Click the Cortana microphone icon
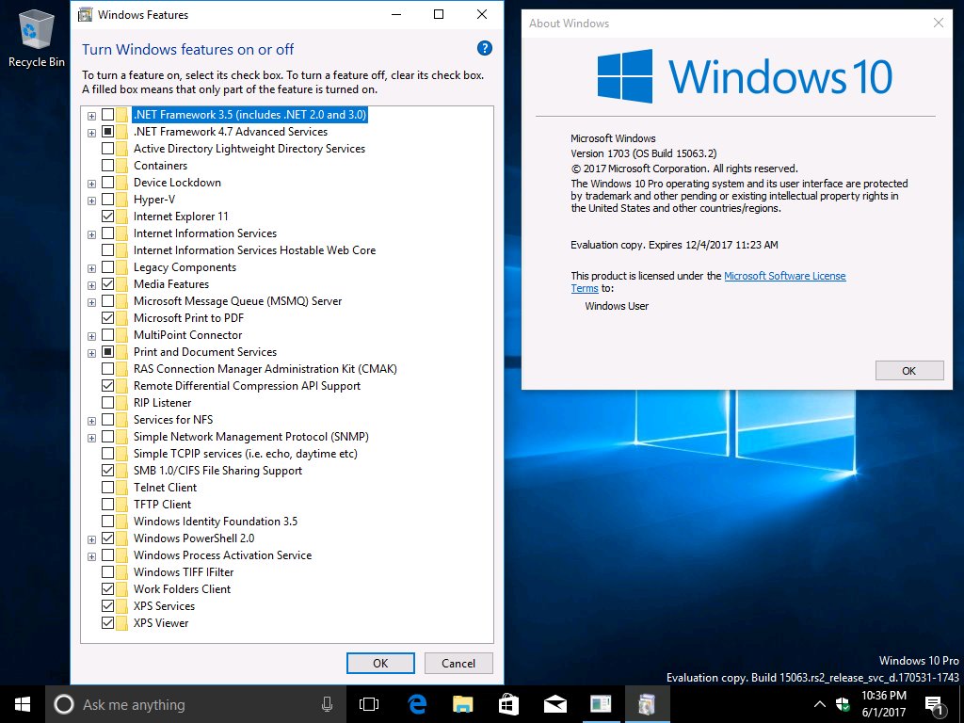 (x=327, y=704)
